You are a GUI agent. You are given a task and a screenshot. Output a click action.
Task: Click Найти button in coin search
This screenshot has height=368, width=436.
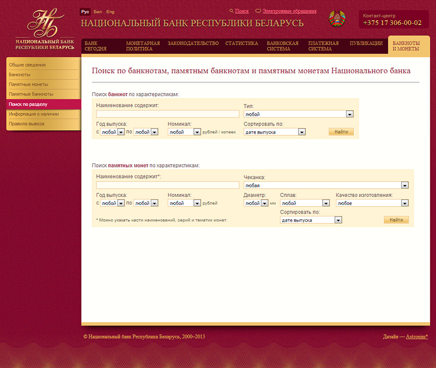[396, 220]
